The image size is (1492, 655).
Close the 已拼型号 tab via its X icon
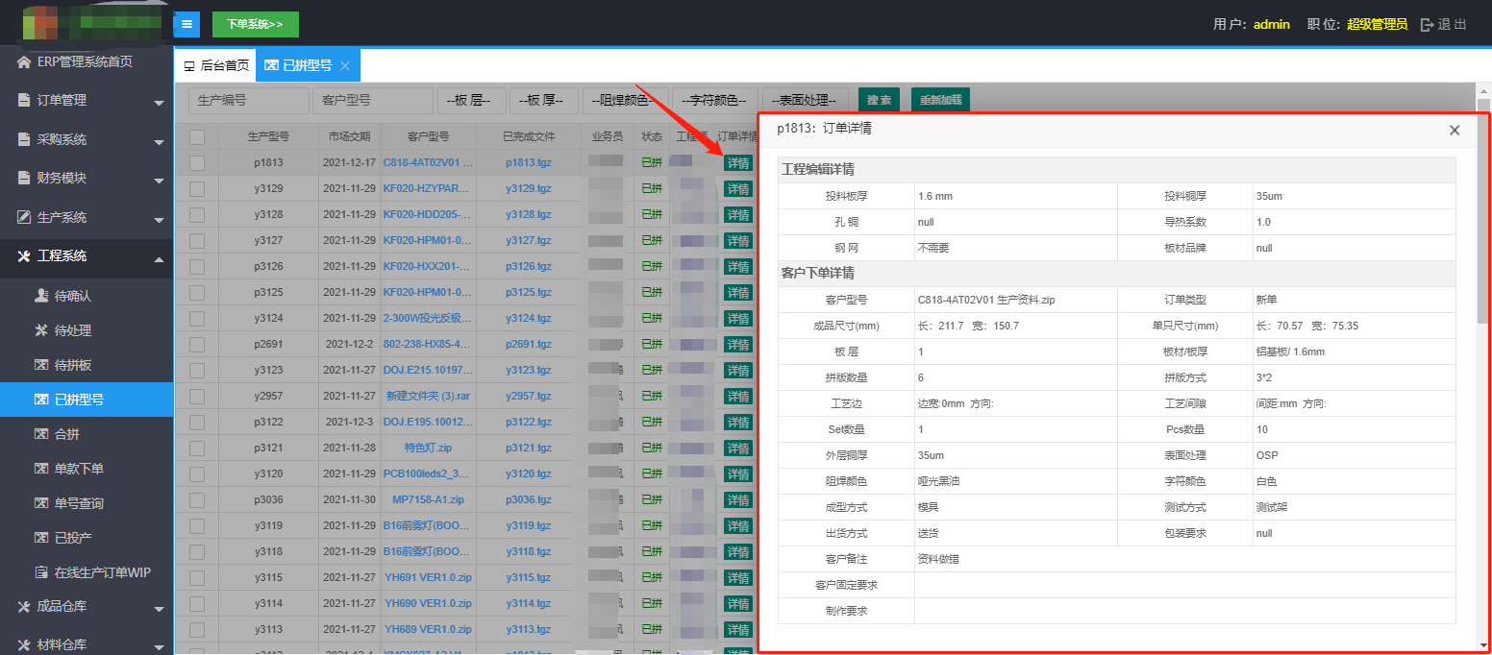tap(345, 66)
